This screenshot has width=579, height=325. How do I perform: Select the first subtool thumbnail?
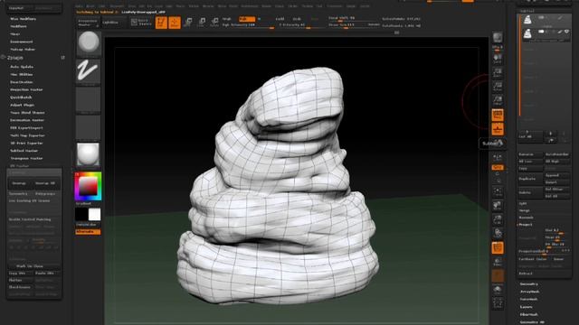[527, 20]
